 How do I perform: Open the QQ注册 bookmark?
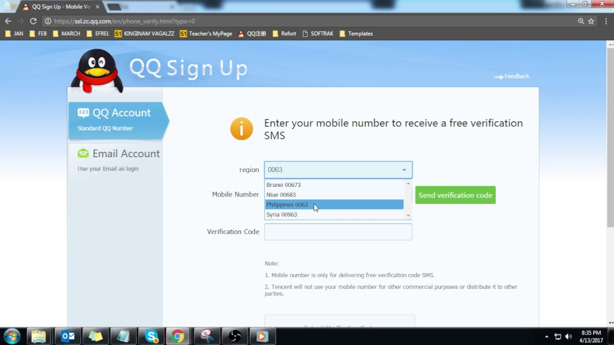click(252, 34)
